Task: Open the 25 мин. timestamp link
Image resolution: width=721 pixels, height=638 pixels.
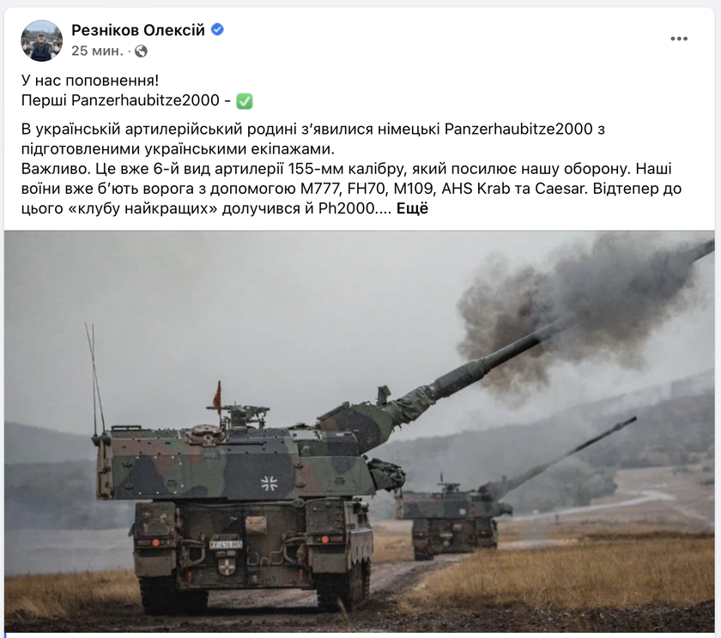Action: pos(98,51)
